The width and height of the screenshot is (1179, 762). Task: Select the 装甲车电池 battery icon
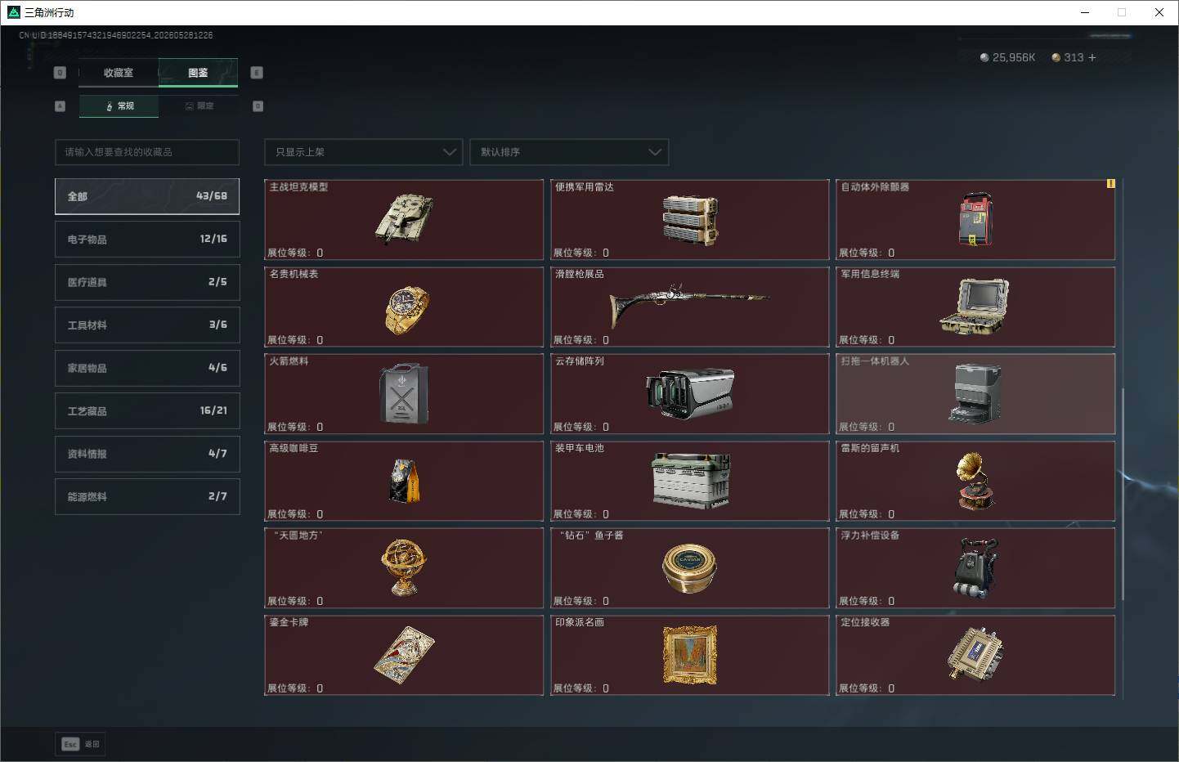(x=691, y=481)
